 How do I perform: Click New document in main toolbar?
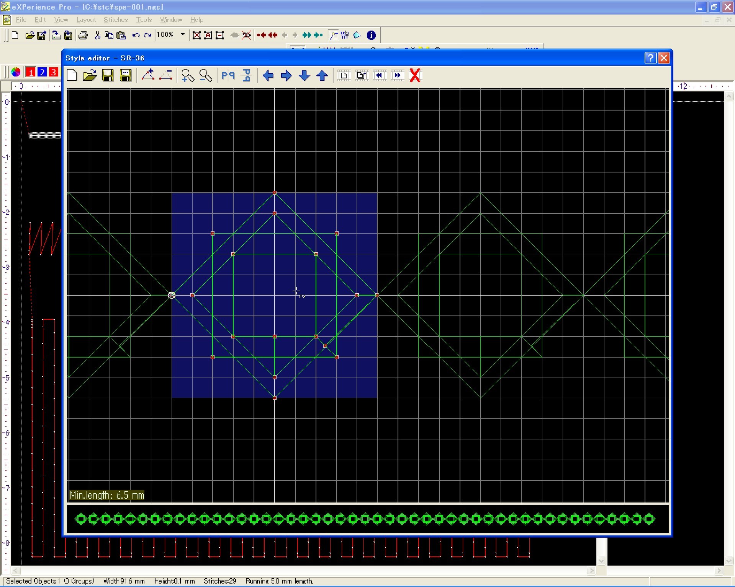click(15, 35)
